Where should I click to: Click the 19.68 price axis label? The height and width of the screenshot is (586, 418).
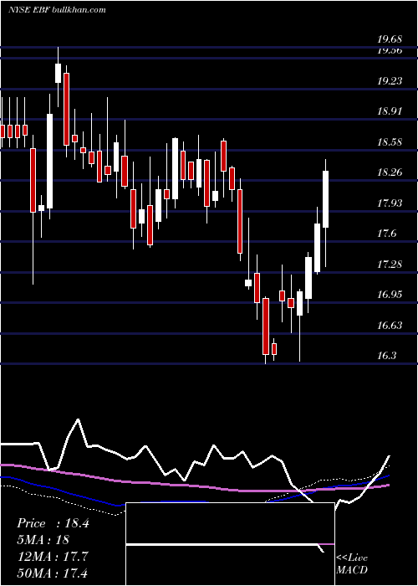390,39
